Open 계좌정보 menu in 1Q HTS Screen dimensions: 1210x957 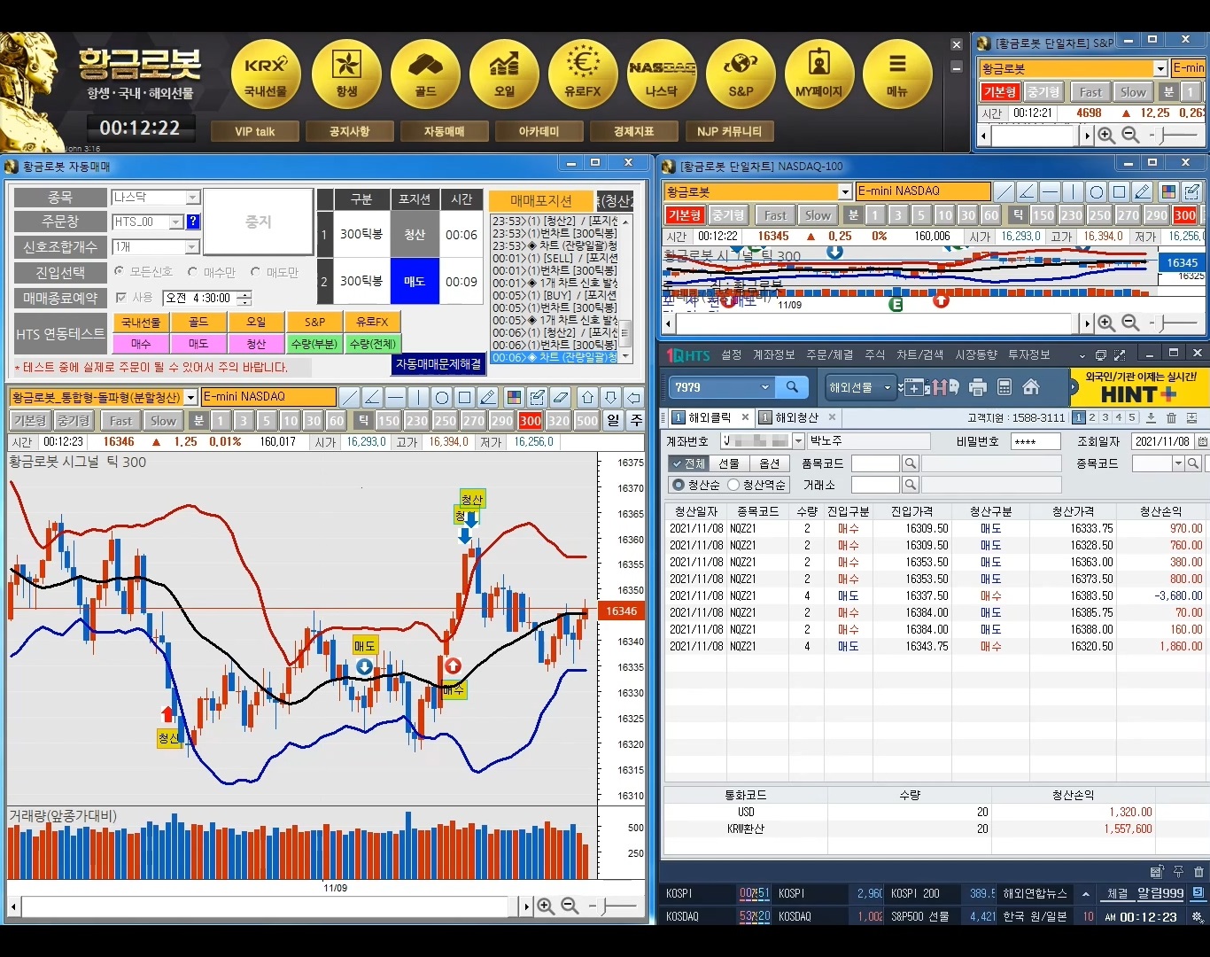(773, 354)
